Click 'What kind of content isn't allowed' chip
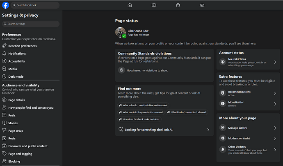283x166 pixels. point(187,112)
